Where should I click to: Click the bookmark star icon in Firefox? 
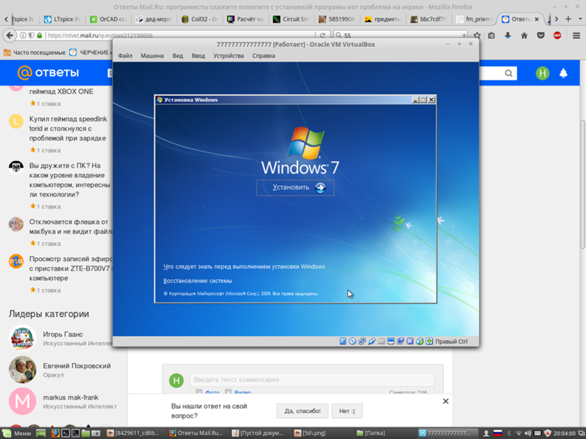(478, 35)
